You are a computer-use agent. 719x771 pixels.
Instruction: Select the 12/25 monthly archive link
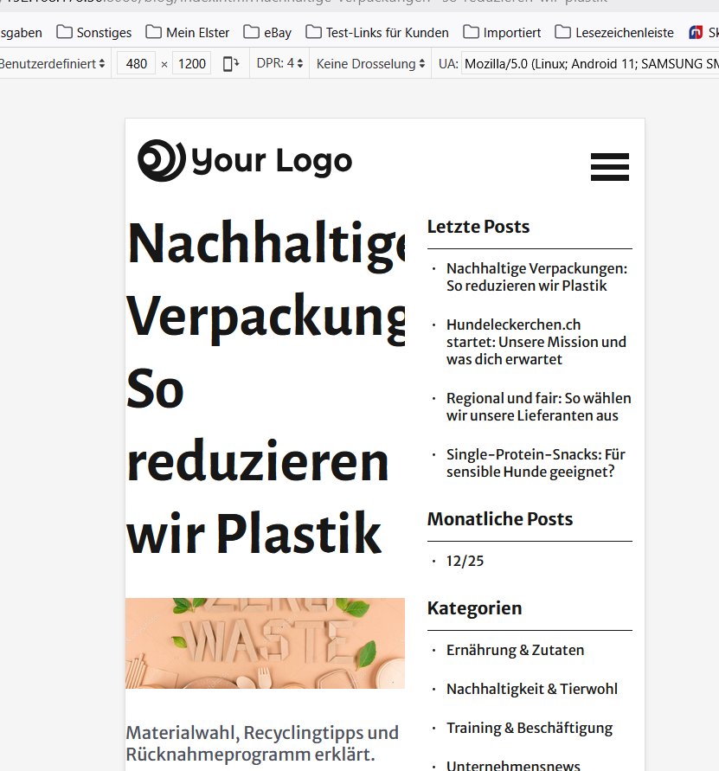tap(465, 561)
